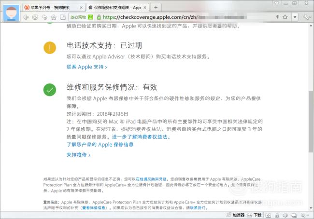Click the trash bin icon in status bar
Viewport: 314px width, 219px height.
point(277,215)
